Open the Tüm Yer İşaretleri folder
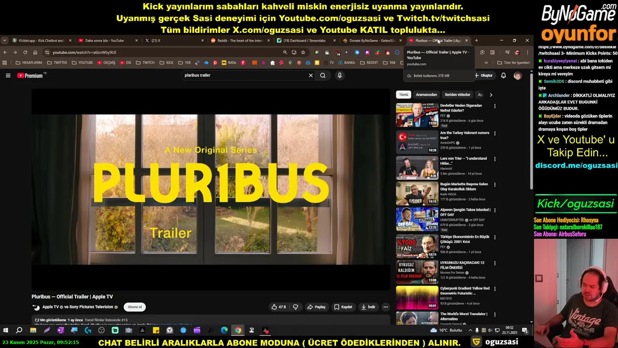The width and height of the screenshot is (618, 348). pyautogui.click(x=513, y=62)
